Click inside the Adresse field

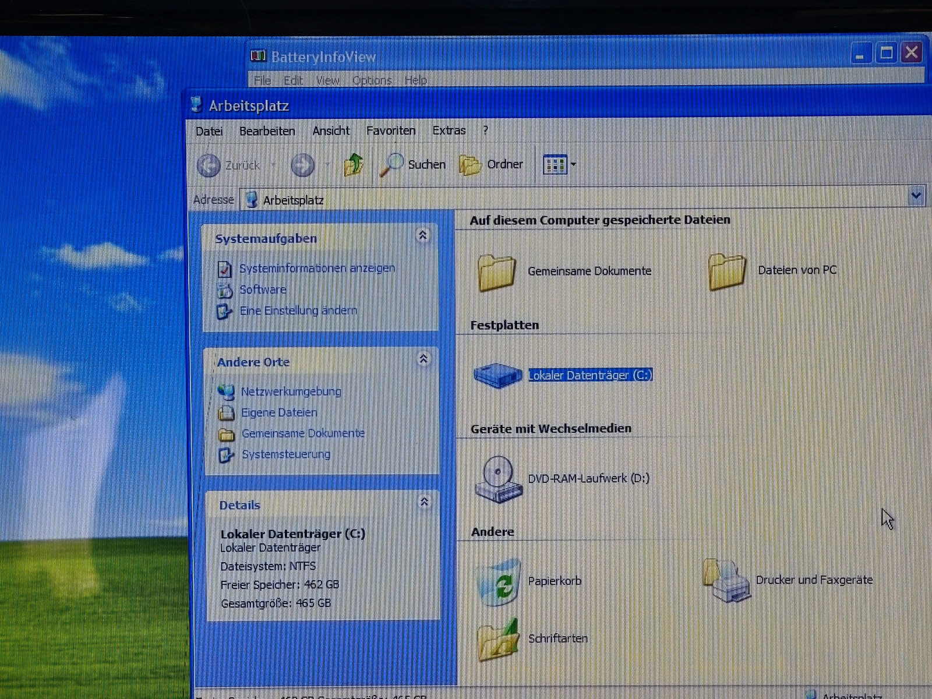pyautogui.click(x=524, y=200)
